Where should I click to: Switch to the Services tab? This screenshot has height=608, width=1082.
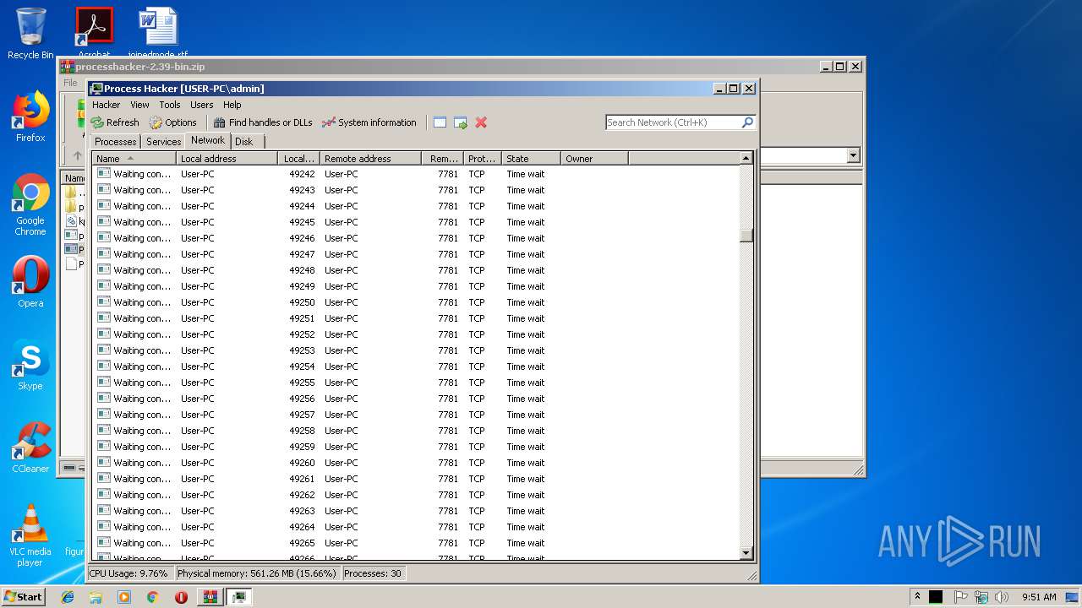pyautogui.click(x=163, y=142)
